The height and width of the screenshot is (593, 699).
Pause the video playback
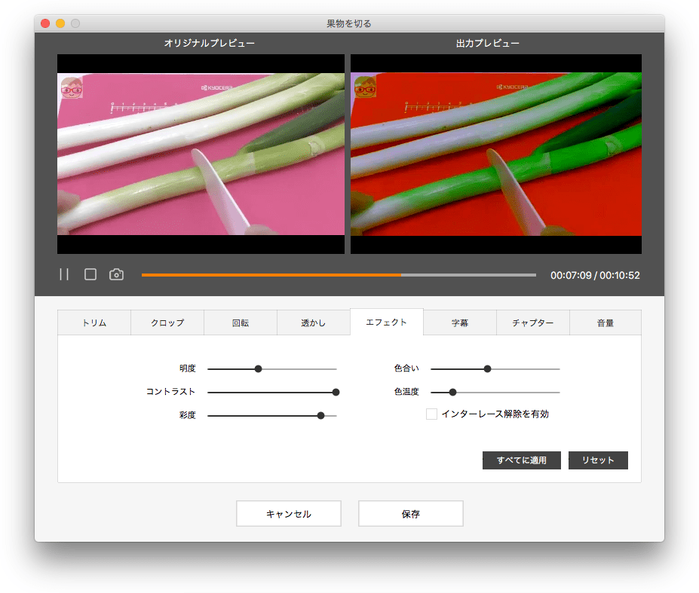tap(64, 275)
